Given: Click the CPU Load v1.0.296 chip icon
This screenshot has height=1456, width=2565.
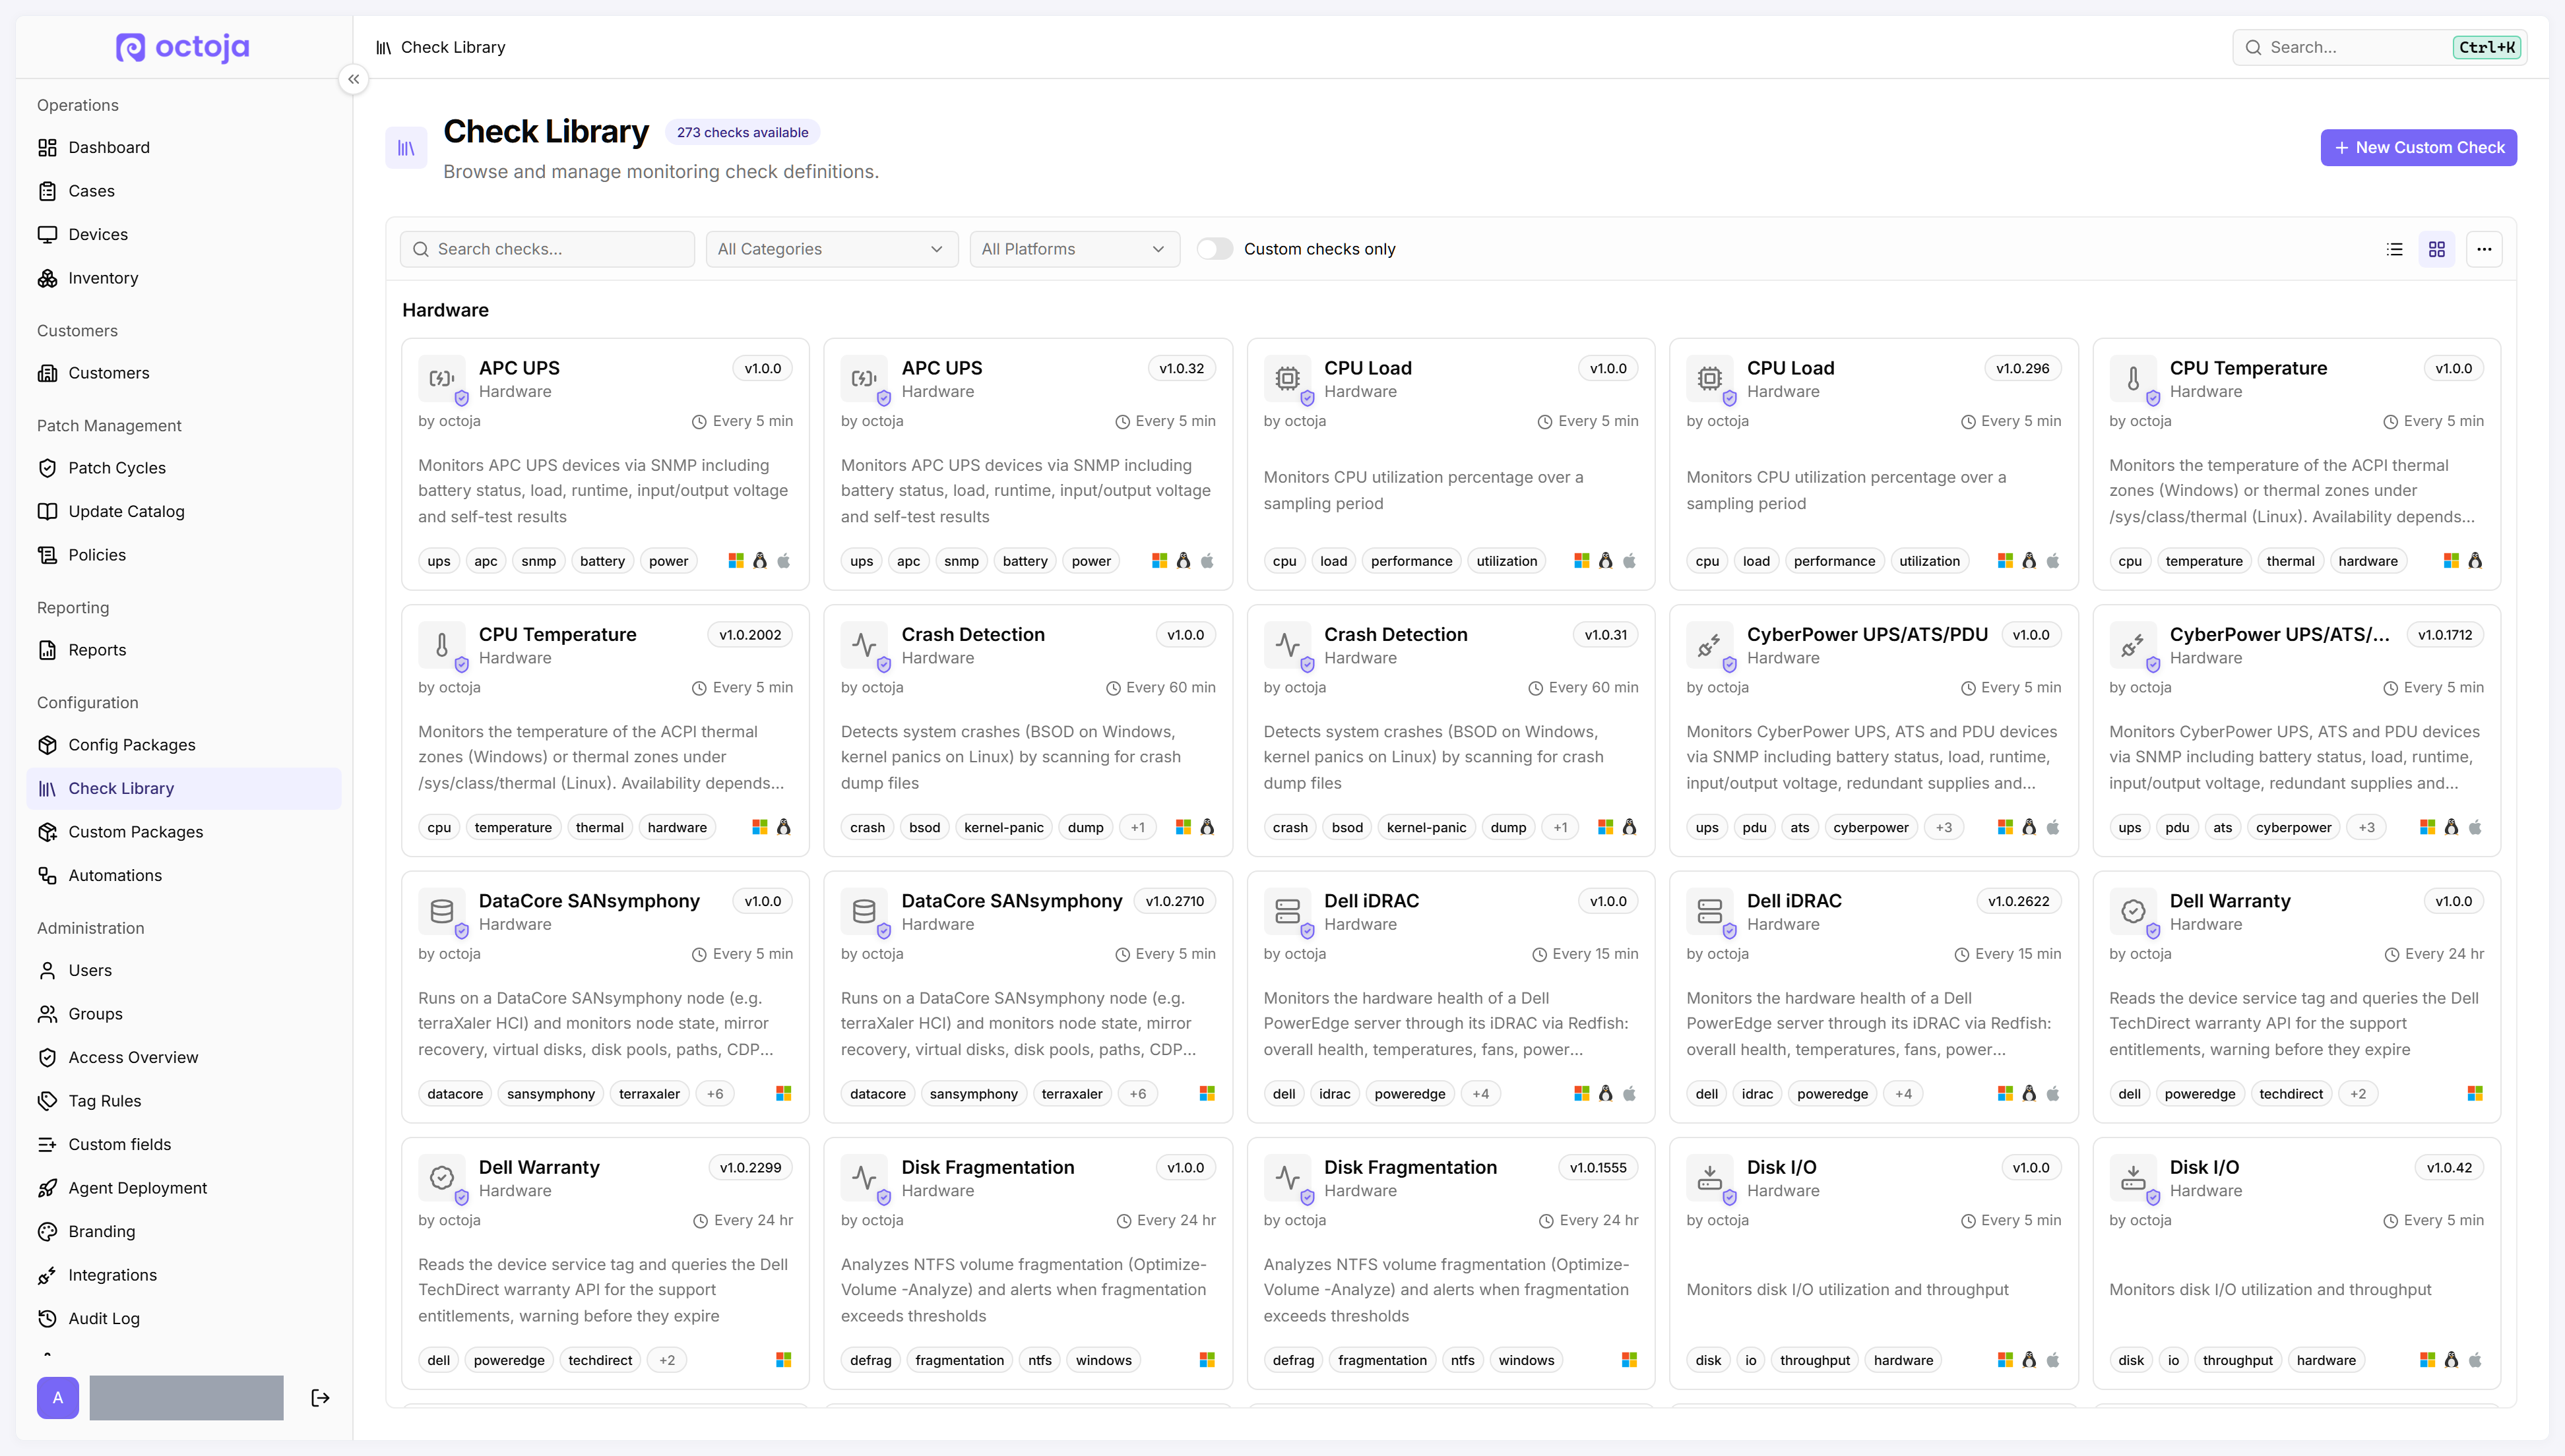Looking at the screenshot, I should (1709, 379).
